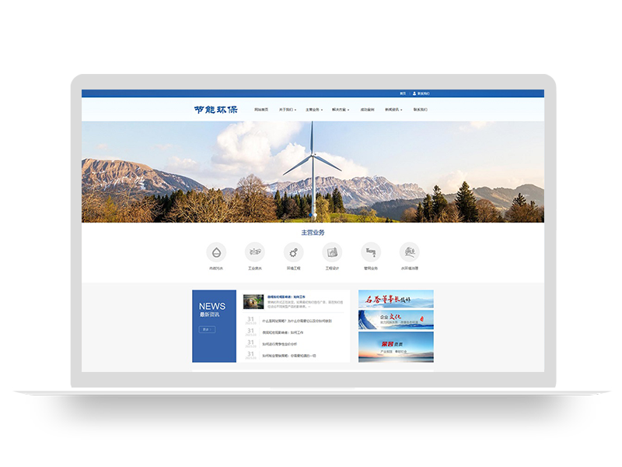Select the 工业废水 service icon
Screen dimensions: 622x467
click(x=255, y=252)
